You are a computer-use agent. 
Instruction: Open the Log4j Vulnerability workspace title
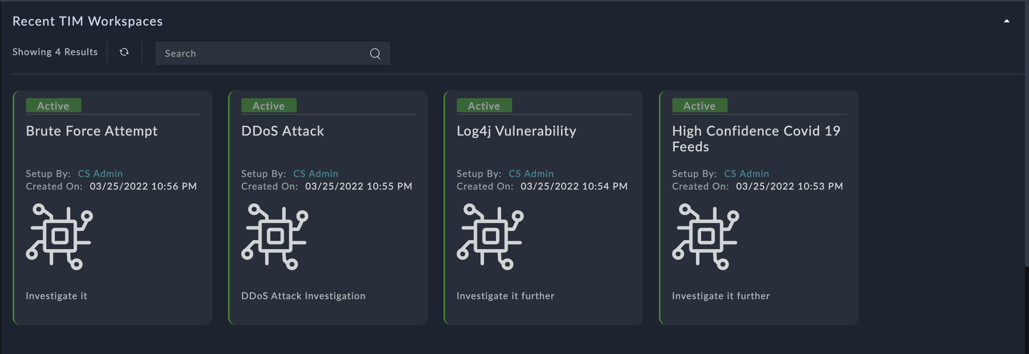coord(516,131)
